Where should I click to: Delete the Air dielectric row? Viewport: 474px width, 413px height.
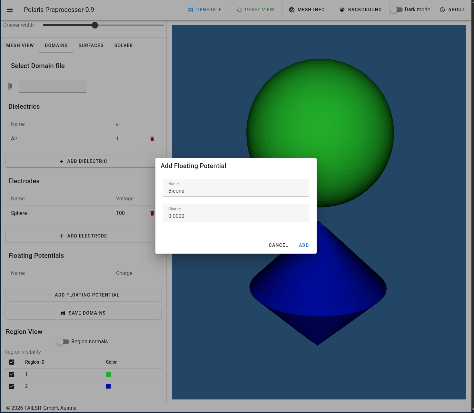152,139
